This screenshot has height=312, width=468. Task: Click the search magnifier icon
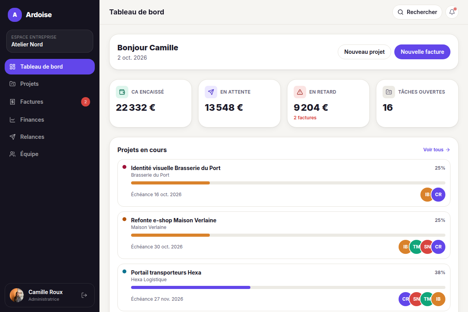(x=400, y=12)
